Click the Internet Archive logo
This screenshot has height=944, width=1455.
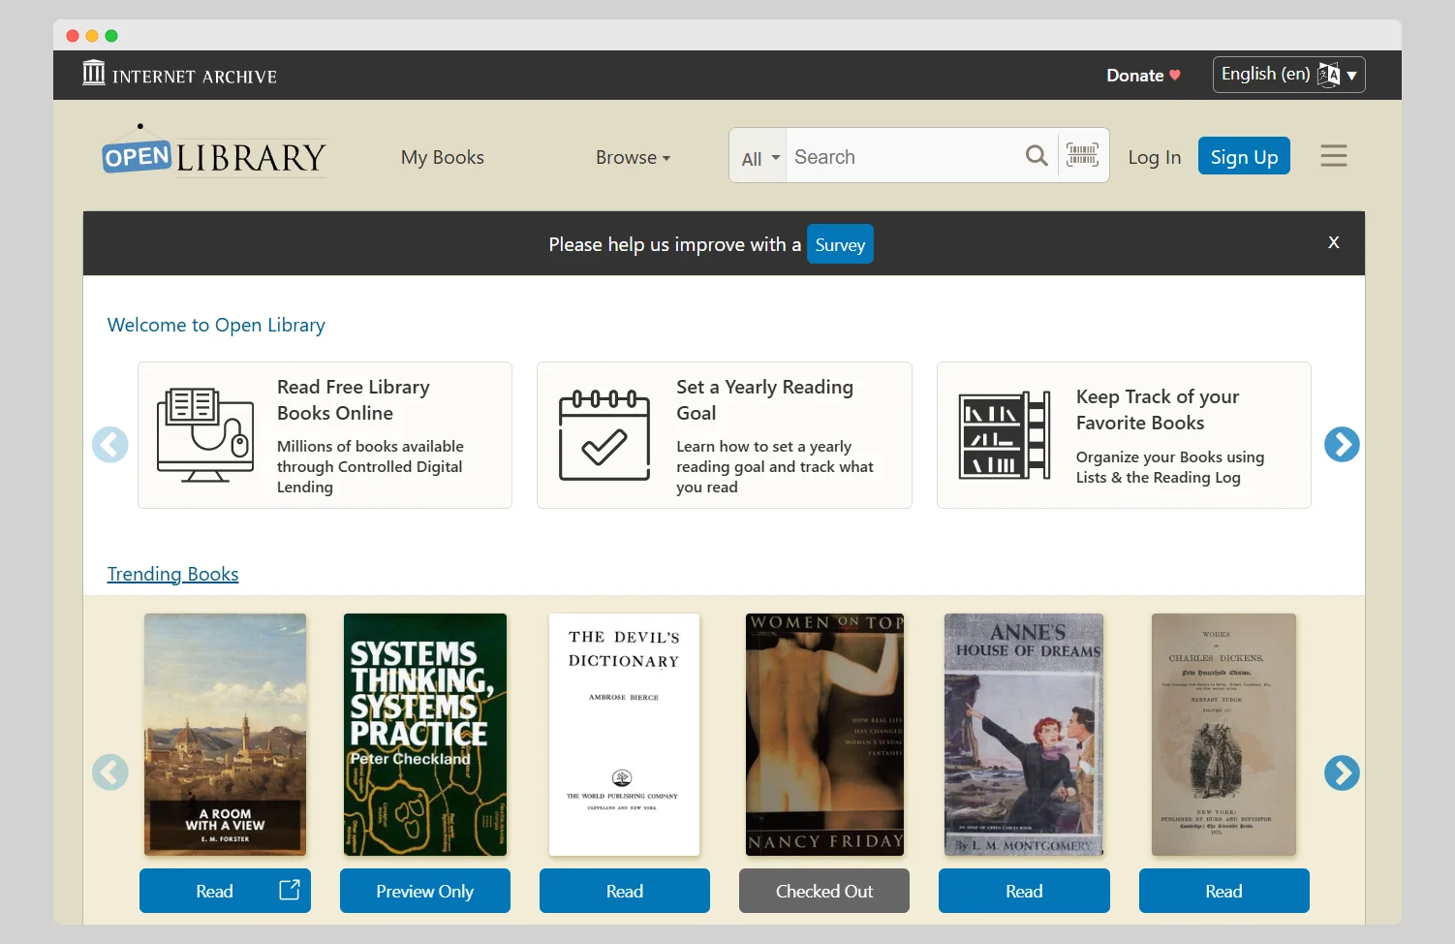tap(178, 74)
